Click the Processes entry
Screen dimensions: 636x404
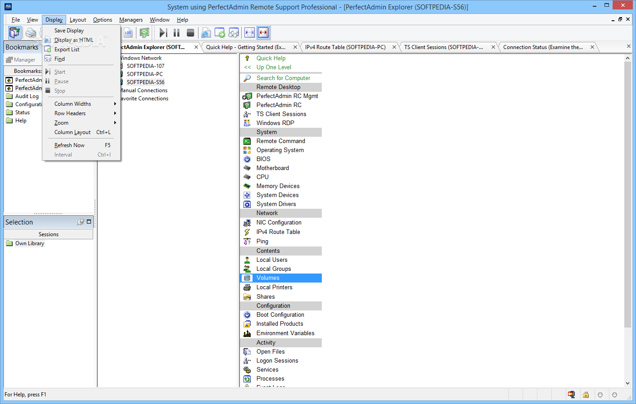click(270, 379)
